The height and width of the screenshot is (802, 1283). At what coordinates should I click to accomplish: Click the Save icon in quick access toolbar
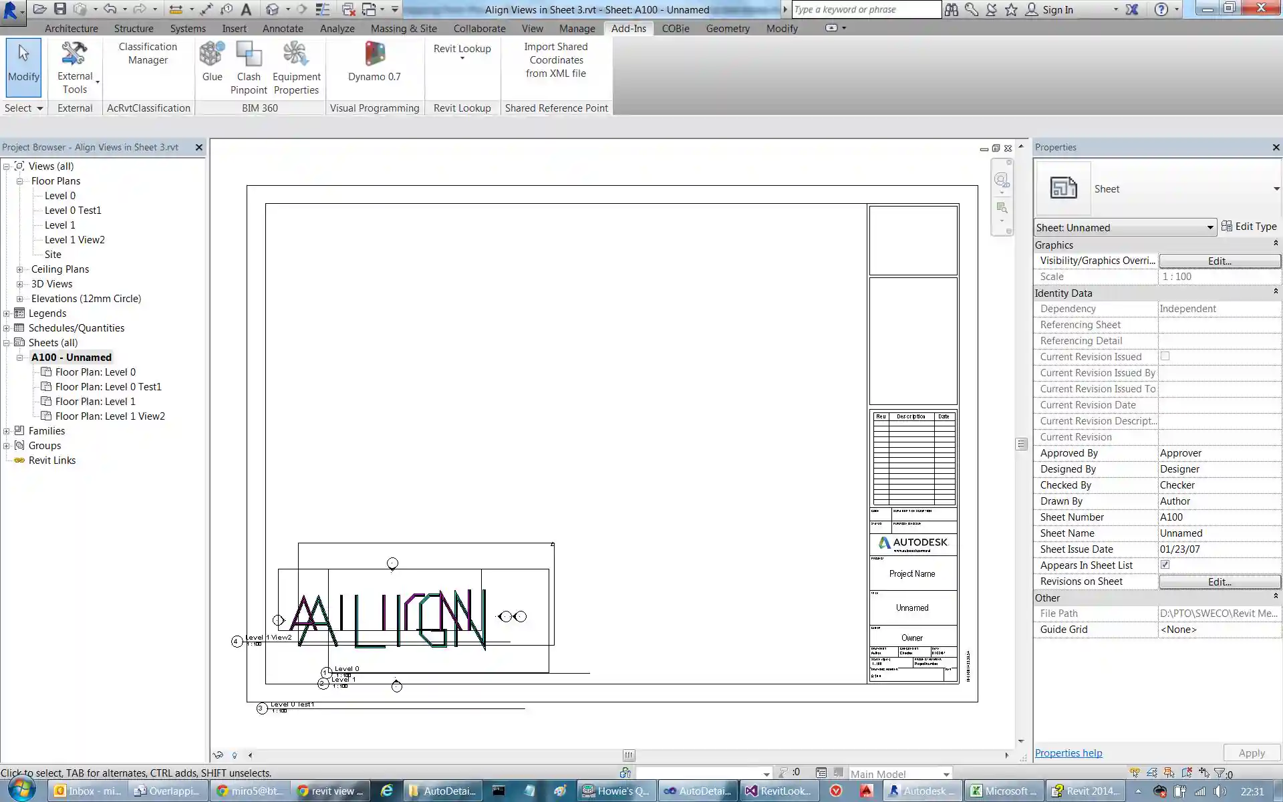tap(60, 9)
